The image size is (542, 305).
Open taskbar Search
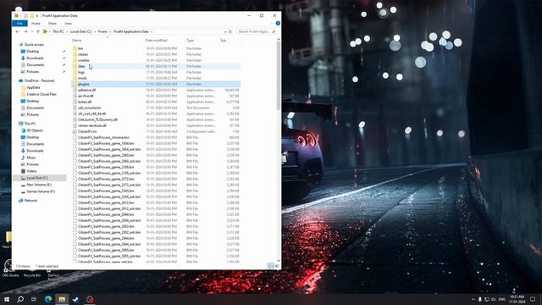(x=20, y=299)
